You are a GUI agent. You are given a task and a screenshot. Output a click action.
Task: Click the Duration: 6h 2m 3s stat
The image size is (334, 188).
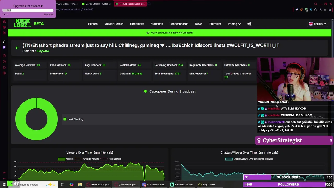pyautogui.click(x=131, y=74)
